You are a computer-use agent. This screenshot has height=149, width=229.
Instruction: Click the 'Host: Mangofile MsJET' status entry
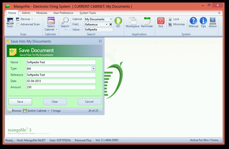click(31, 140)
